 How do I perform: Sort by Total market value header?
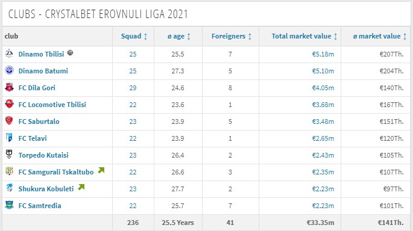click(304, 36)
